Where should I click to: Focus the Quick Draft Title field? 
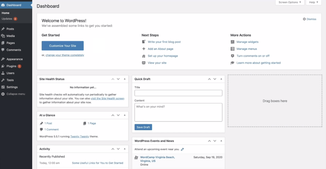[178, 93]
